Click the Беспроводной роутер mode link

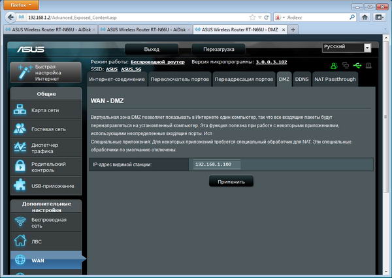pos(157,62)
